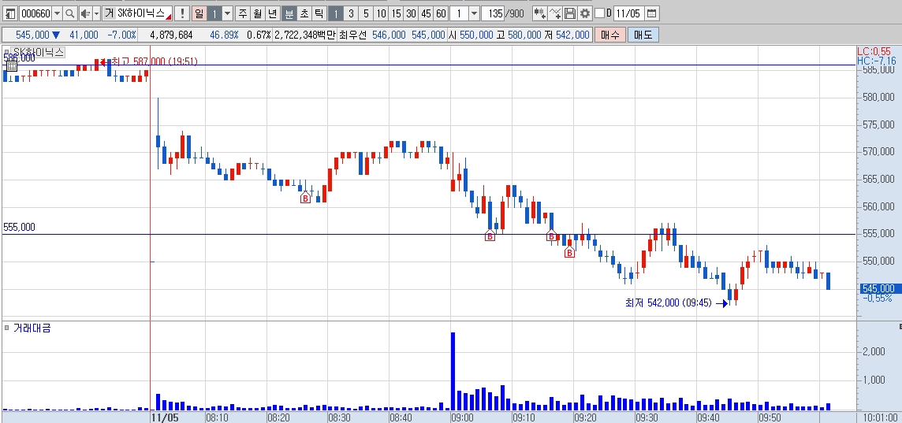902x423 pixels.
Task: Open the calendar date picker icon
Action: [652, 13]
